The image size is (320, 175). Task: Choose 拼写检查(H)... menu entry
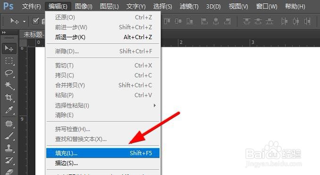(x=103, y=129)
